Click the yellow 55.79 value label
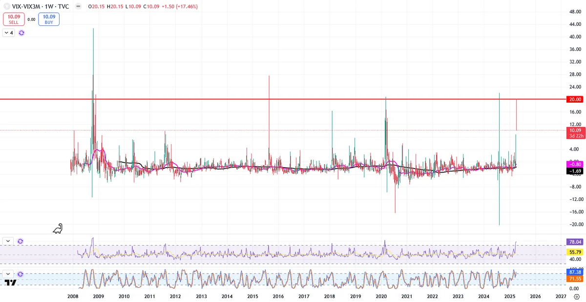This screenshot has height=302, width=586. click(575, 252)
